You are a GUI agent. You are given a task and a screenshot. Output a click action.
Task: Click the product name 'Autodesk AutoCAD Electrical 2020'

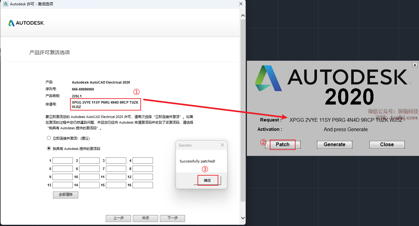(x=101, y=83)
